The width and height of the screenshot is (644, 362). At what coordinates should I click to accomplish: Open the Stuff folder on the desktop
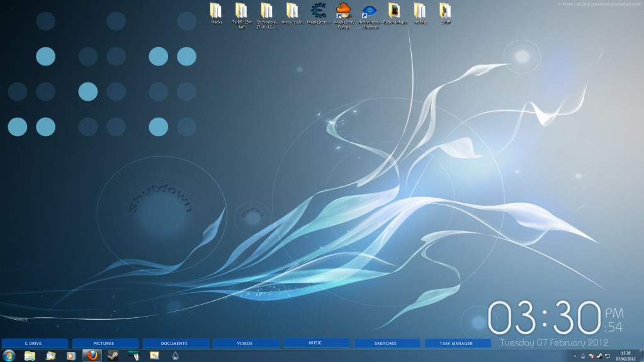446,14
